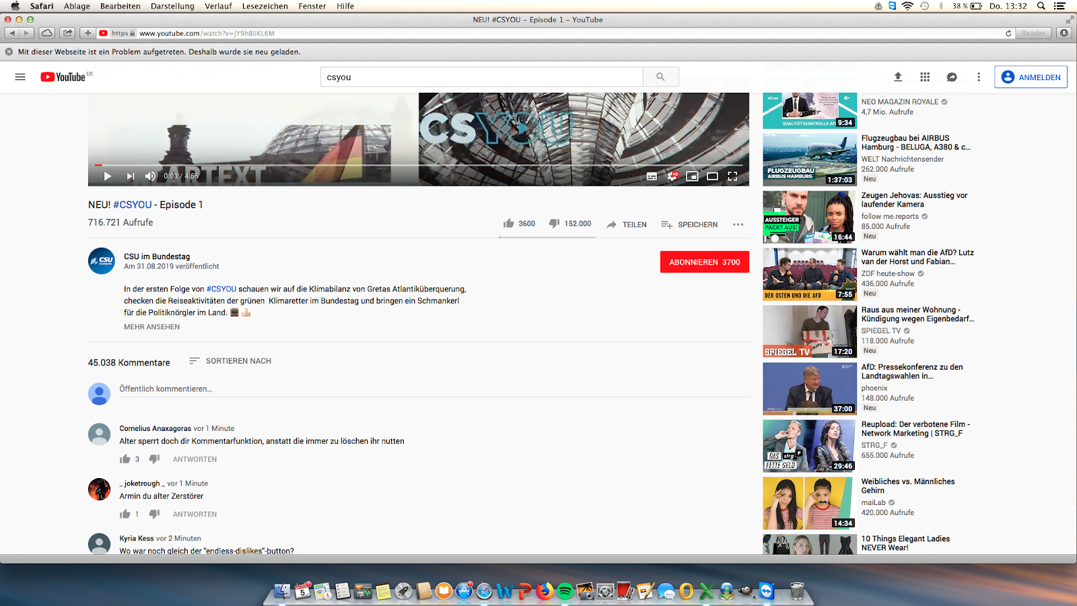Viewport: 1077px width, 606px height.
Task: Open the Fenster menu
Action: [x=312, y=6]
